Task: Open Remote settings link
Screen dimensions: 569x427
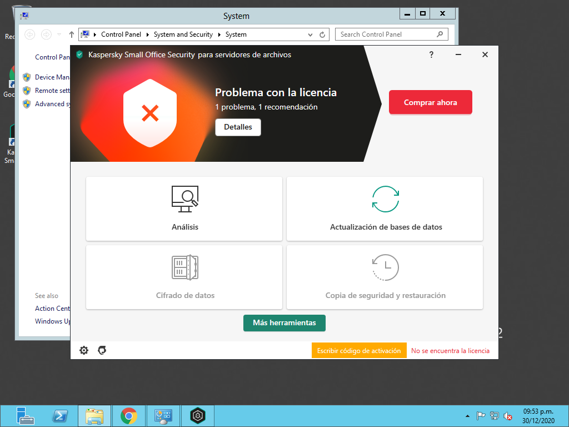Action: point(52,91)
